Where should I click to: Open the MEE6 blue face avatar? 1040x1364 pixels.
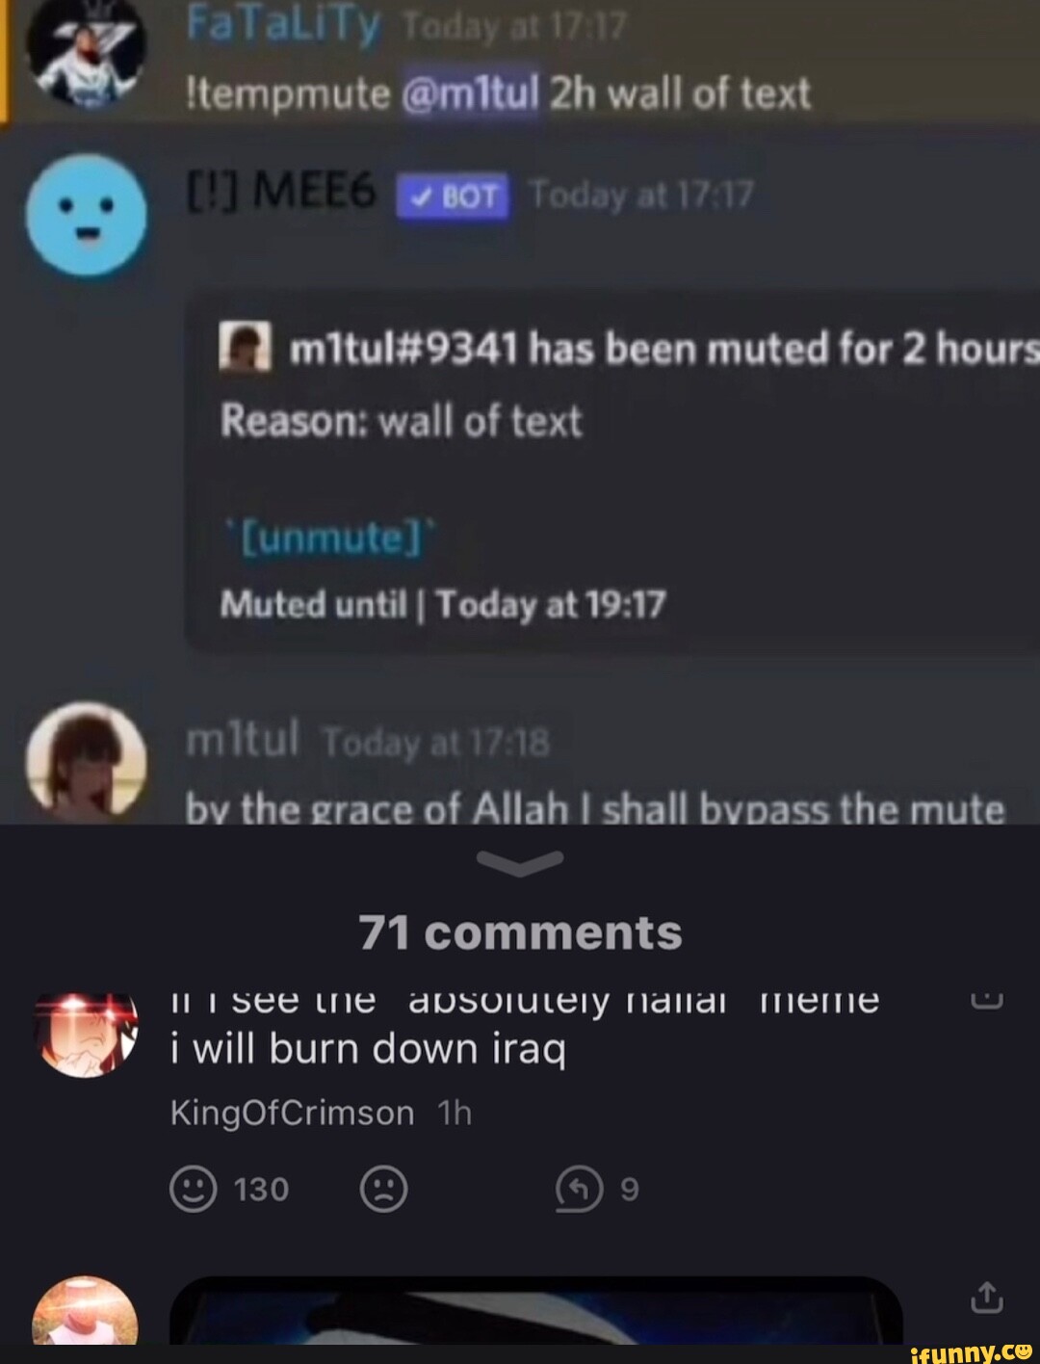[87, 215]
